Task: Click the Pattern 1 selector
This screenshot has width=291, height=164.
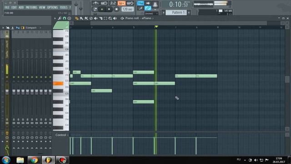Action: (176, 12)
